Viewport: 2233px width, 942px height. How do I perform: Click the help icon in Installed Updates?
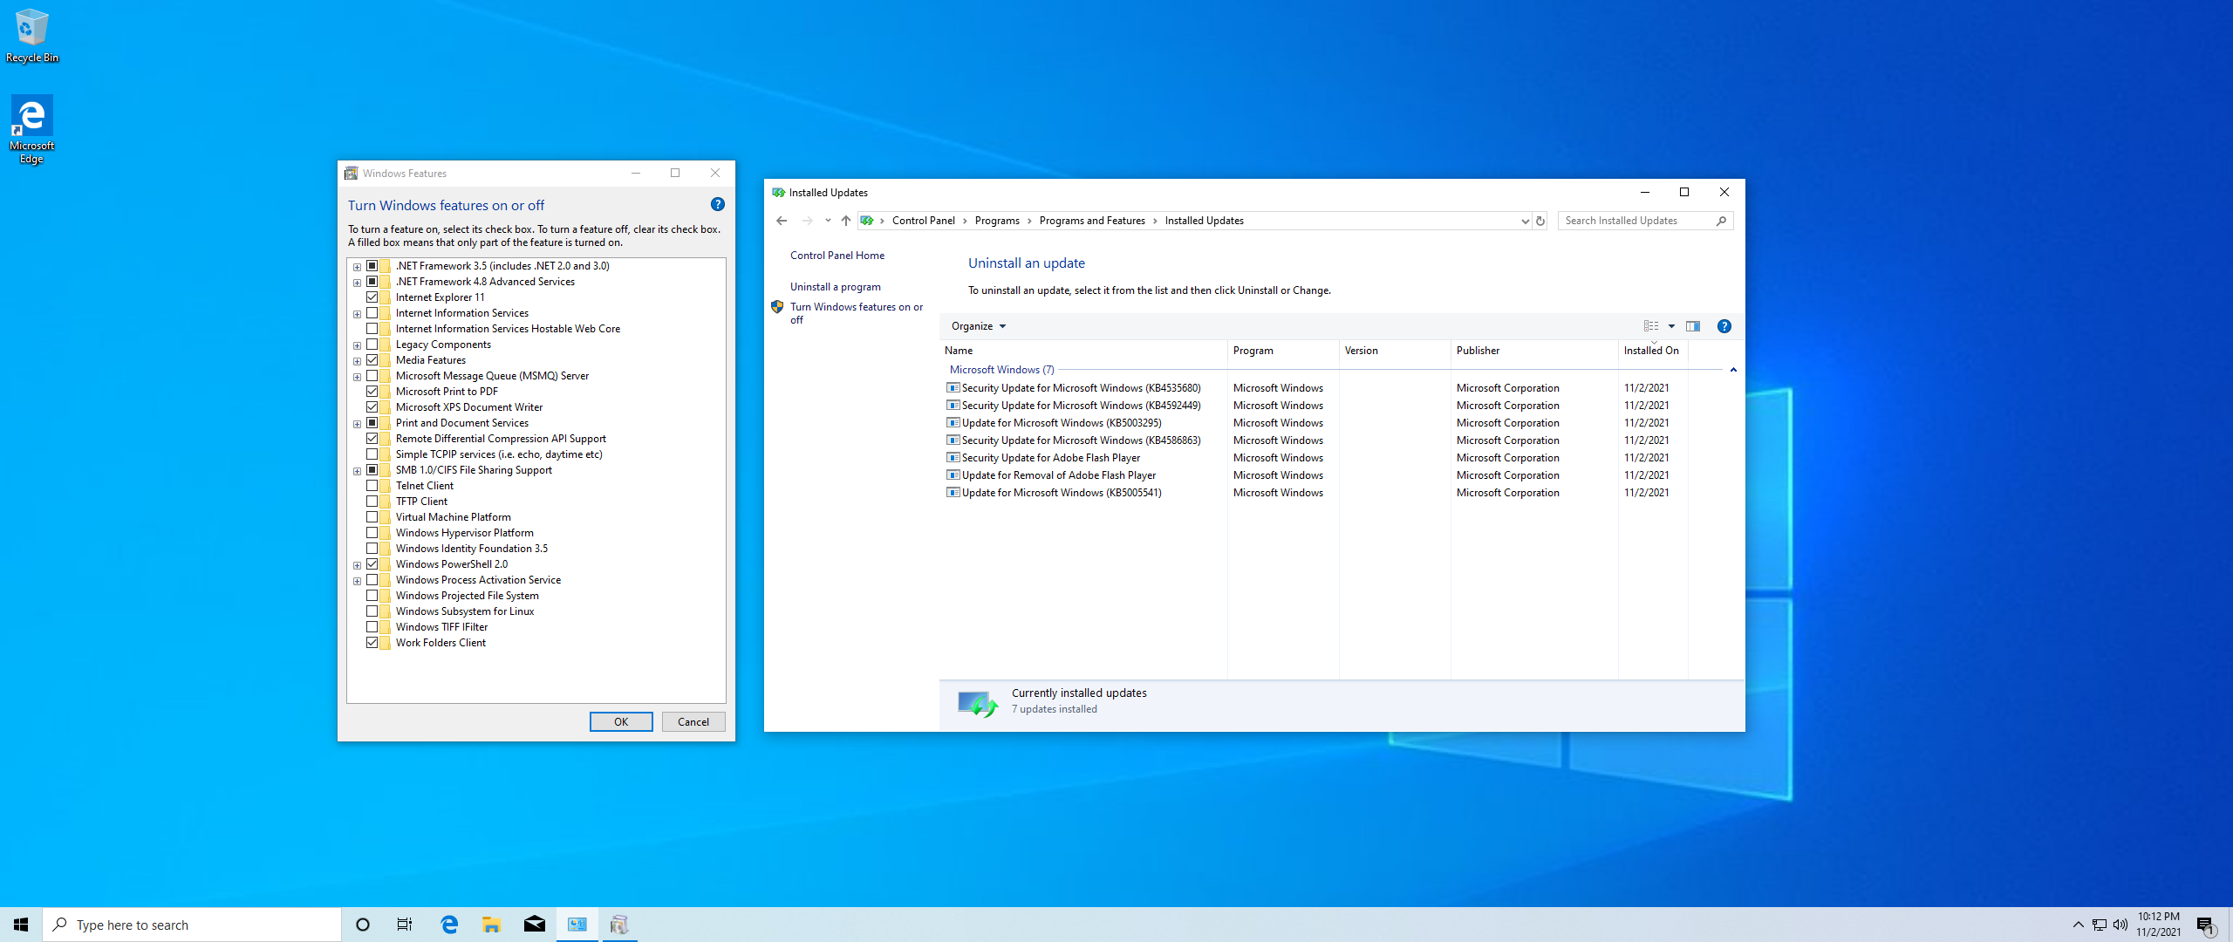tap(1724, 326)
